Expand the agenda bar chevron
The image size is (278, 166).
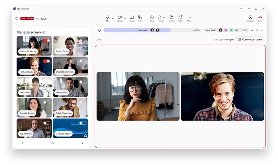coord(262,30)
